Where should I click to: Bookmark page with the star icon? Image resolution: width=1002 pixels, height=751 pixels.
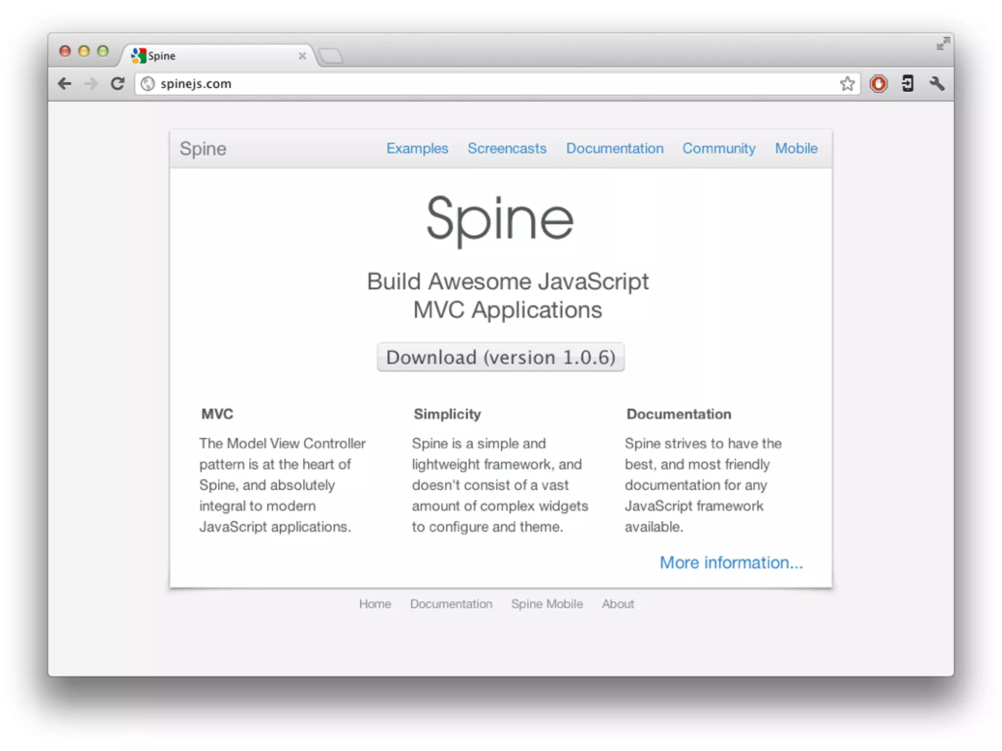pos(847,84)
